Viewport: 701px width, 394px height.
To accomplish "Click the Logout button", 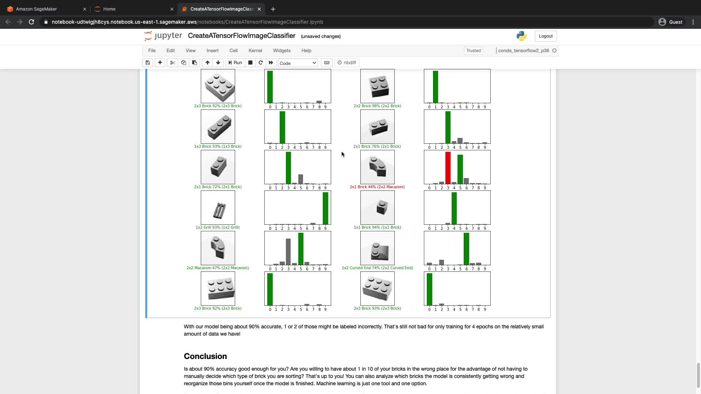I will [545, 36].
